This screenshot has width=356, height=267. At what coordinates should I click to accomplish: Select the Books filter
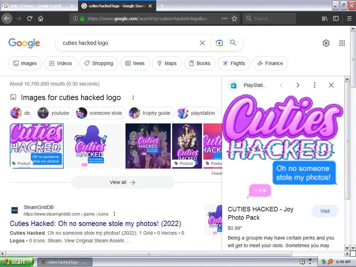[x=200, y=63]
